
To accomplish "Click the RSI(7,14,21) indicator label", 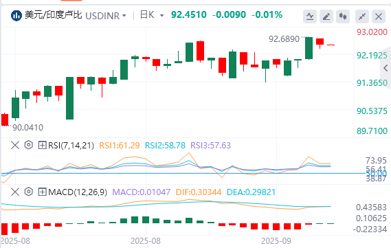I will point(71,145).
